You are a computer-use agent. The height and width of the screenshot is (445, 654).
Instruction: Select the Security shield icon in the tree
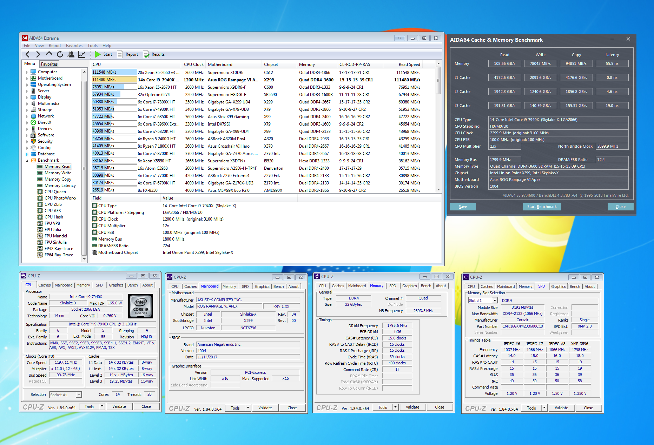point(33,141)
